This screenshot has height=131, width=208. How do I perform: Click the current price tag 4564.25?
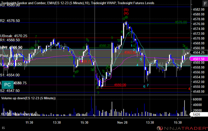pyautogui.click(x=199, y=53)
